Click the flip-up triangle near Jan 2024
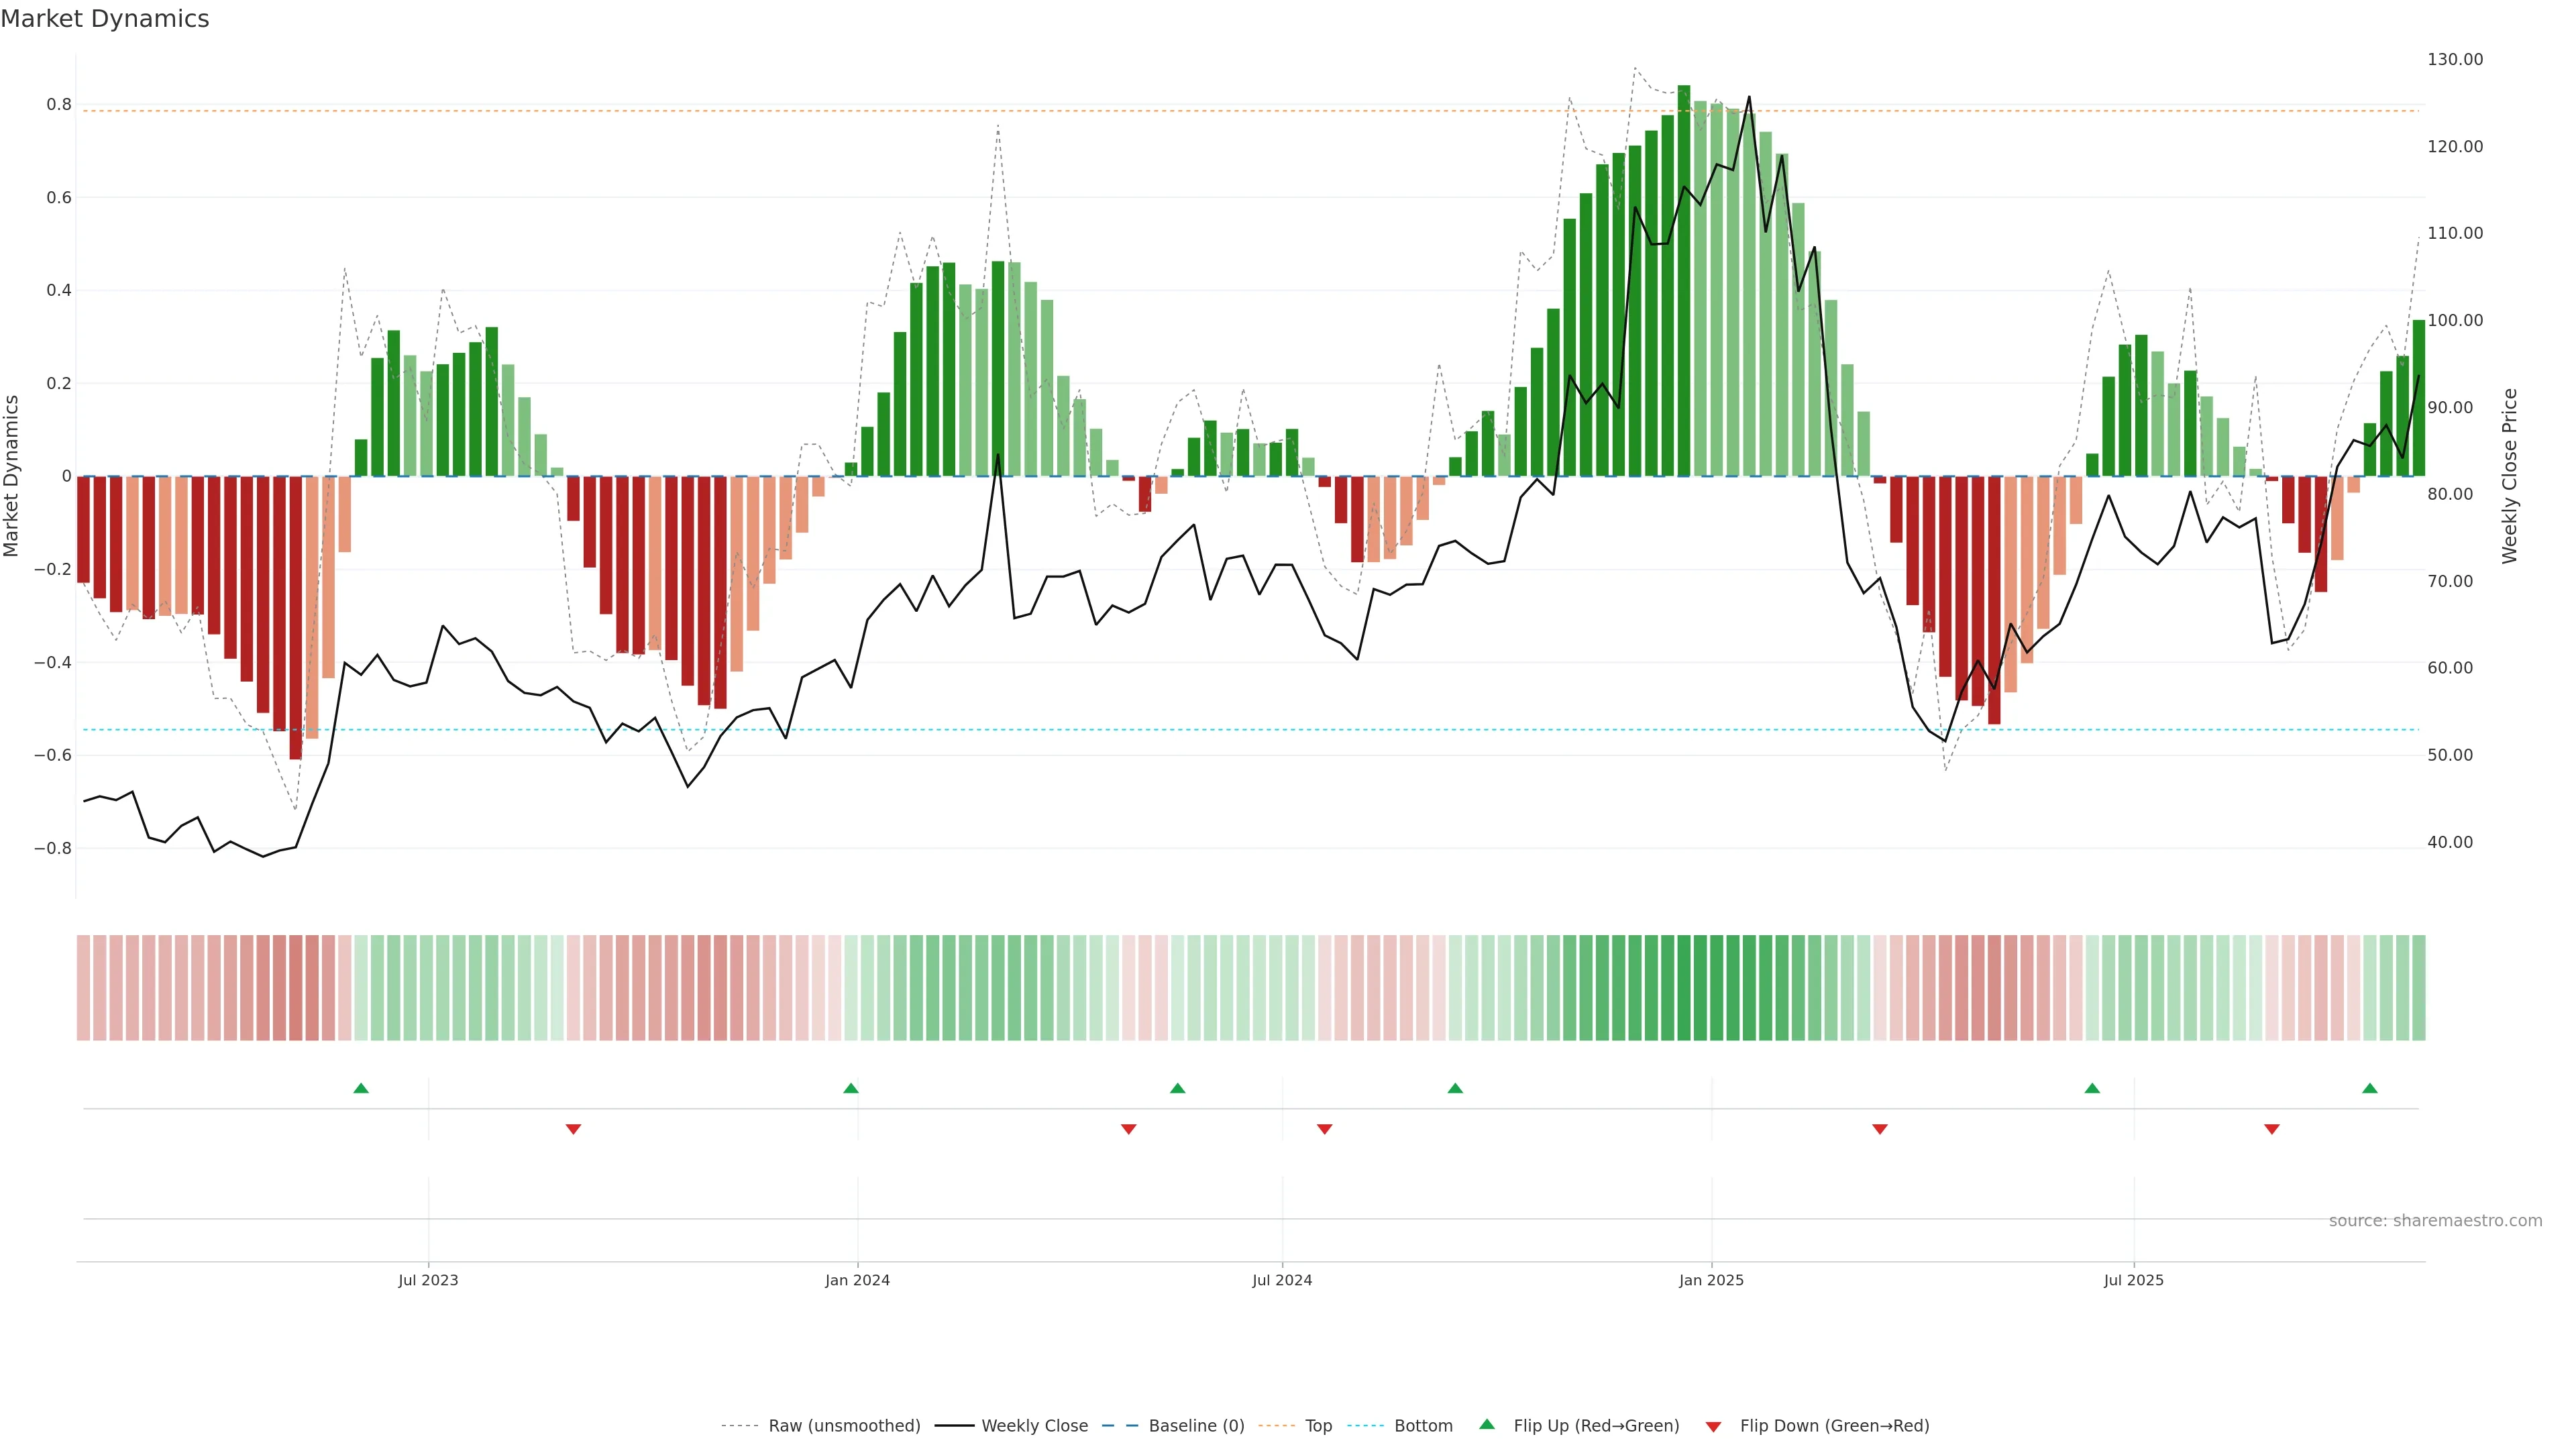The image size is (2576, 1449). [851, 1088]
